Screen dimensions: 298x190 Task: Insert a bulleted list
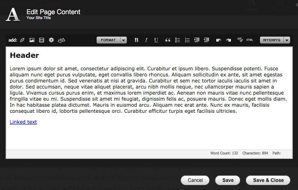[178, 40]
